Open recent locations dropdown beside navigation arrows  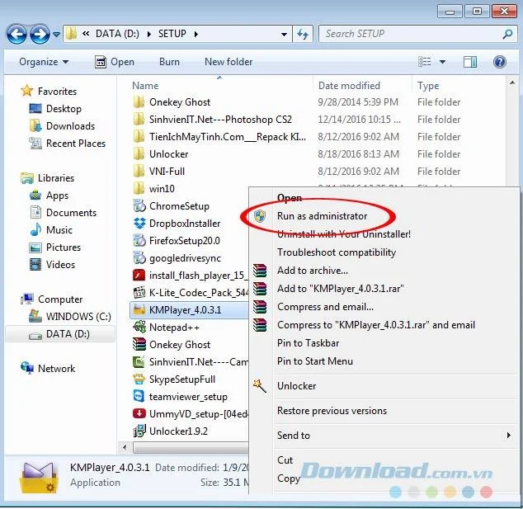(56, 35)
